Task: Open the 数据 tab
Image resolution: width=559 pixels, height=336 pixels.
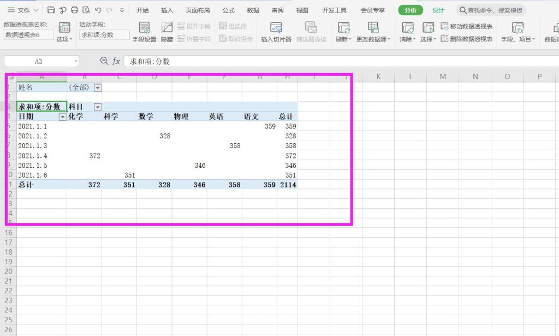Action: tap(253, 10)
